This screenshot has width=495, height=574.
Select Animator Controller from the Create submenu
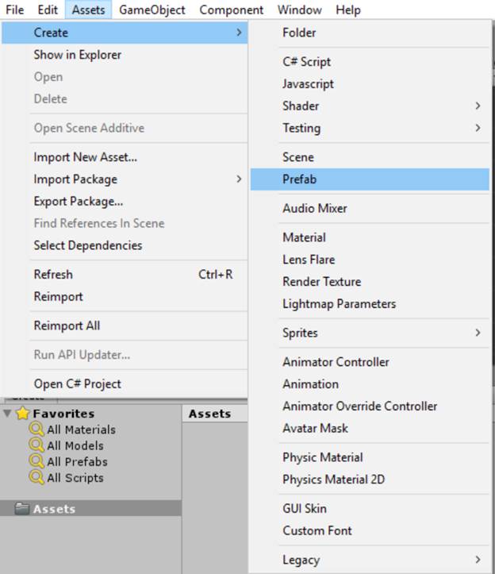point(336,361)
